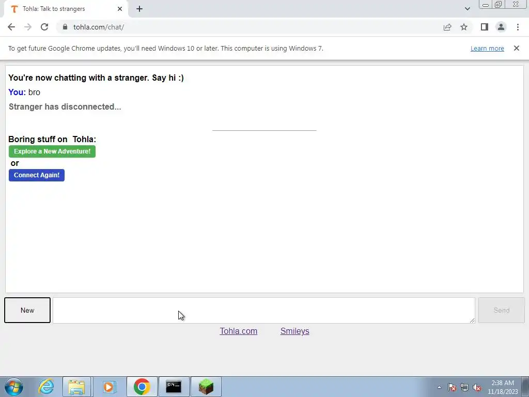Viewport: 529px width, 397px height.
Task: Reload the Tohla chat page
Action: (44, 27)
